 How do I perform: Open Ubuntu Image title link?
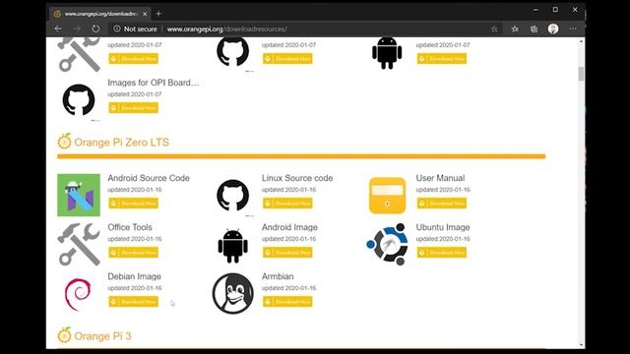443,227
